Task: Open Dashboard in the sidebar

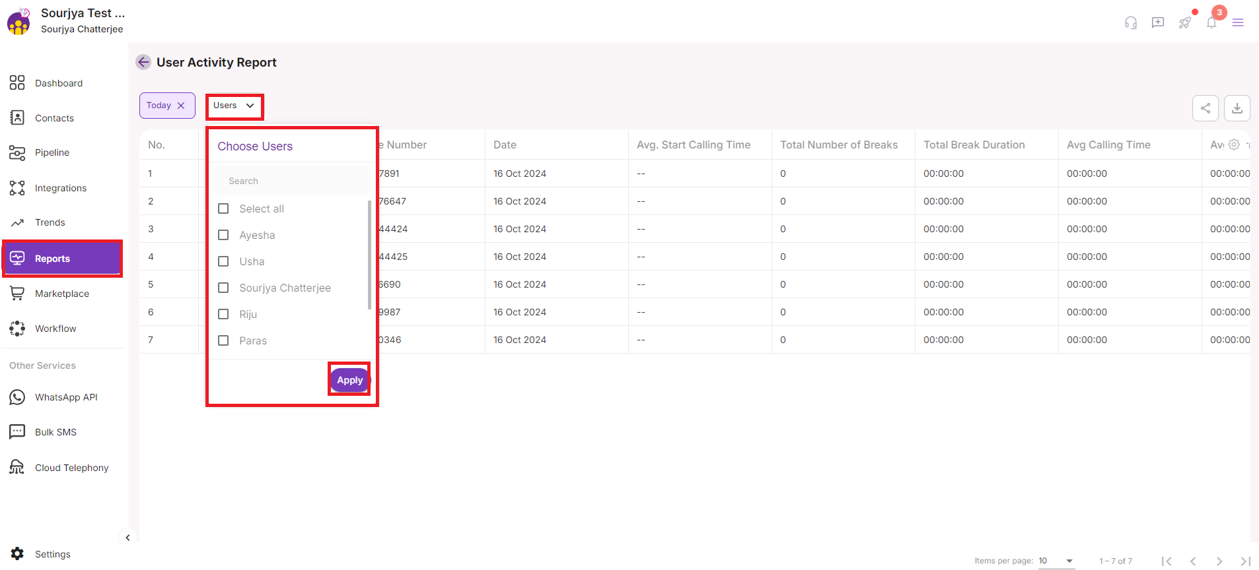Action: (58, 83)
